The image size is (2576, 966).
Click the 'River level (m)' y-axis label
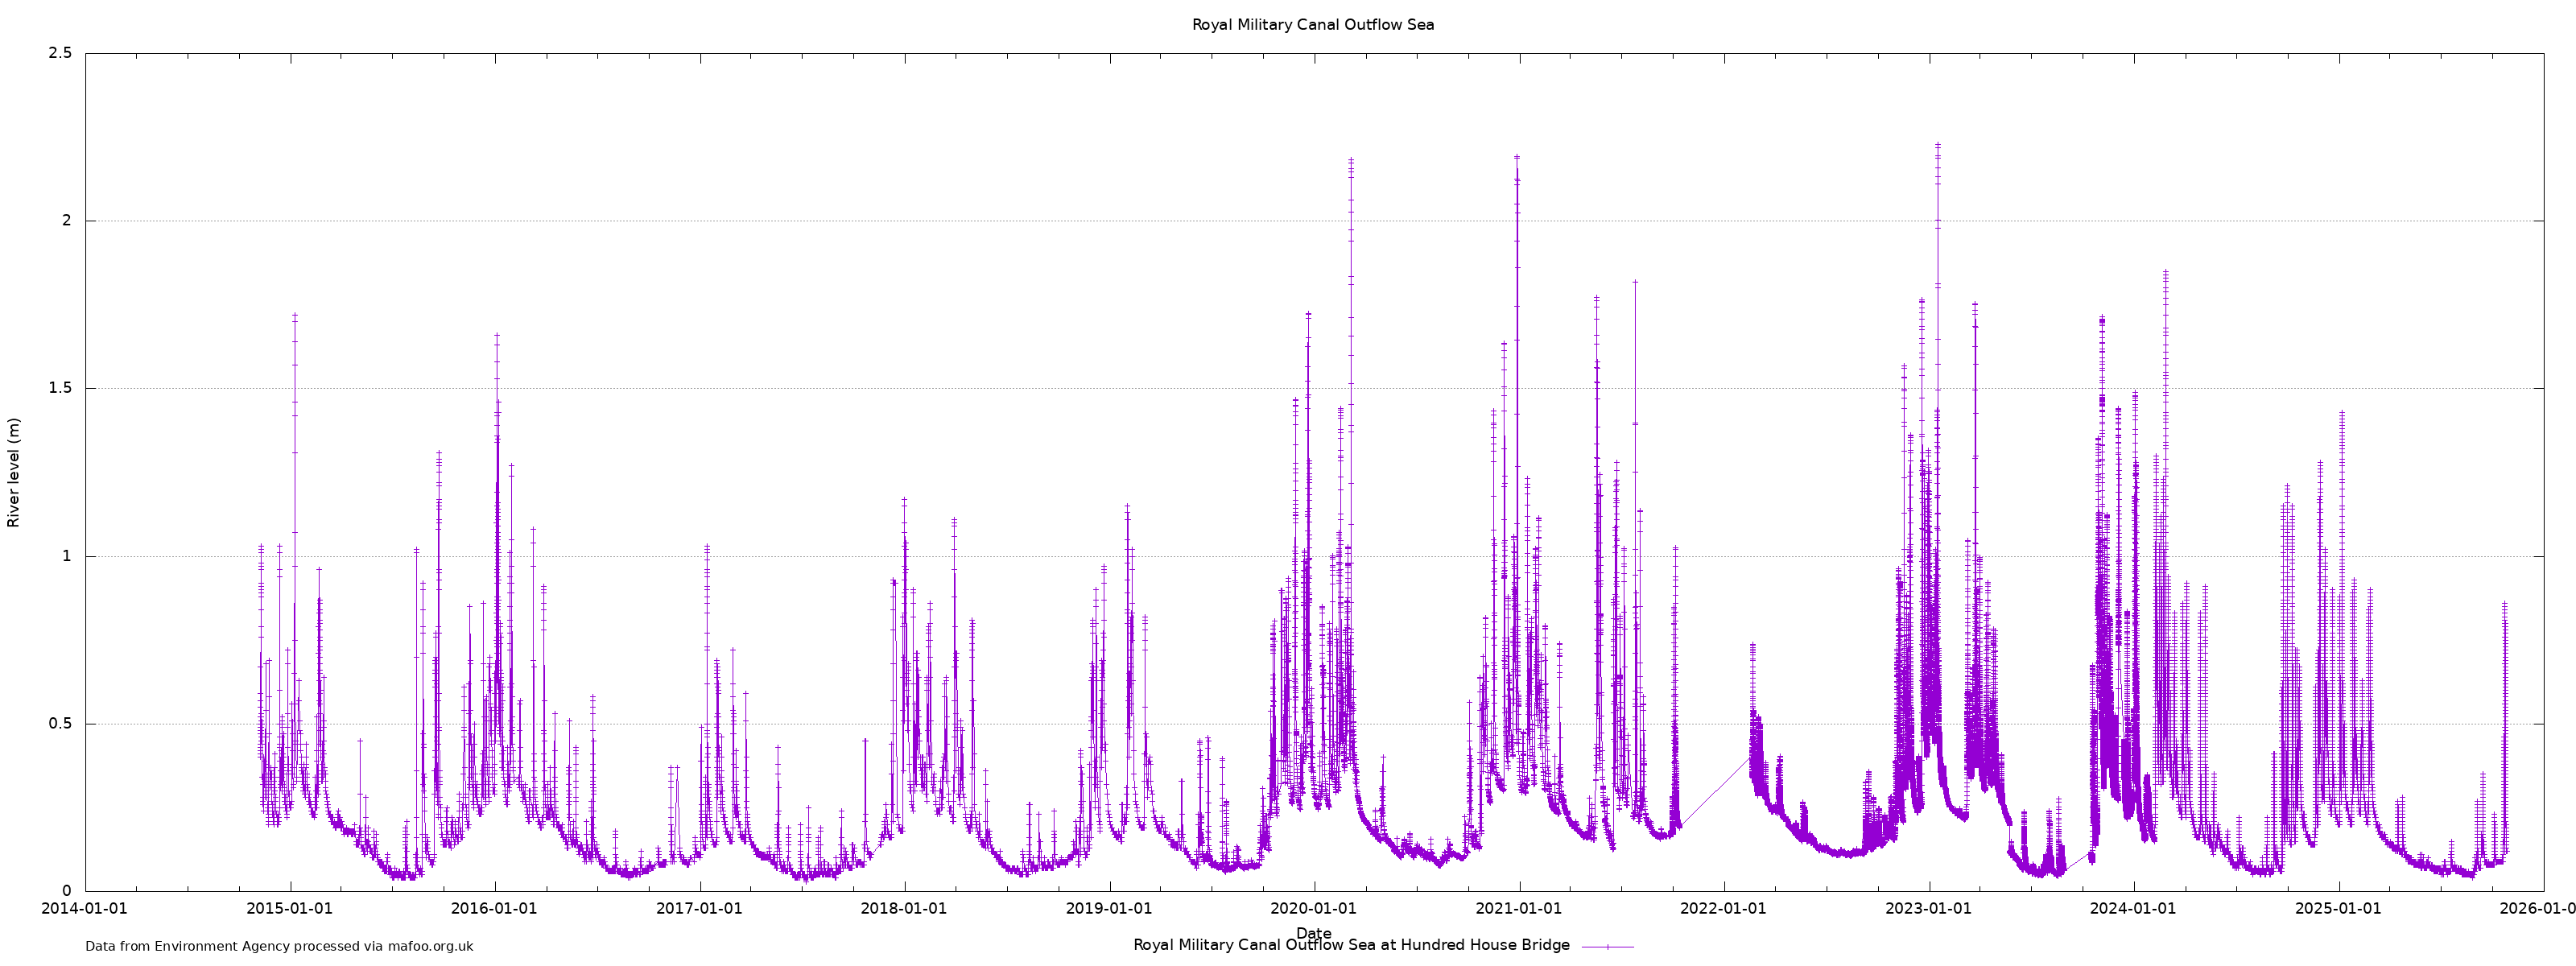coord(14,472)
